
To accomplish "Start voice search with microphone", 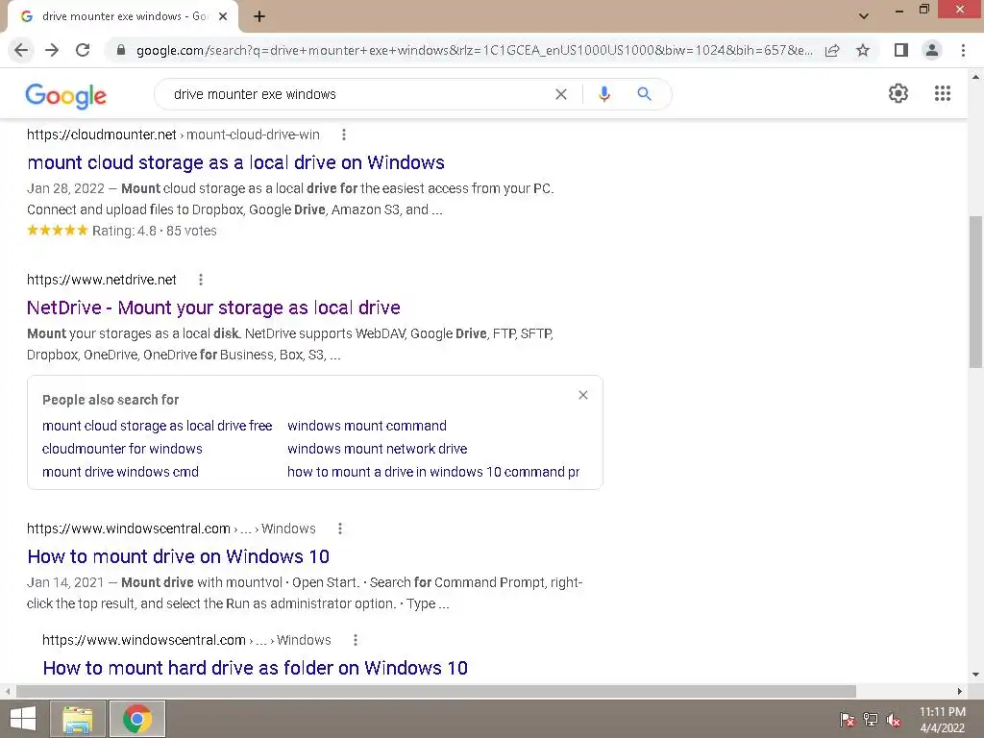I will tap(604, 94).
